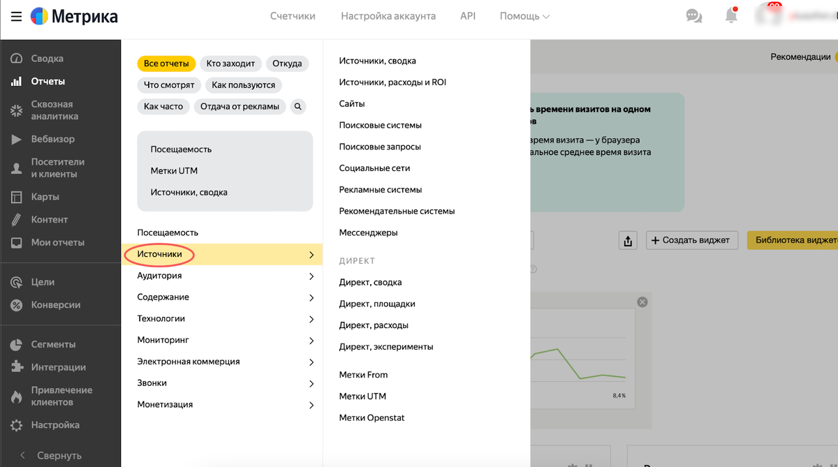The width and height of the screenshot is (838, 467).
Task: Open Вебвизор from sidebar
Action: click(52, 139)
